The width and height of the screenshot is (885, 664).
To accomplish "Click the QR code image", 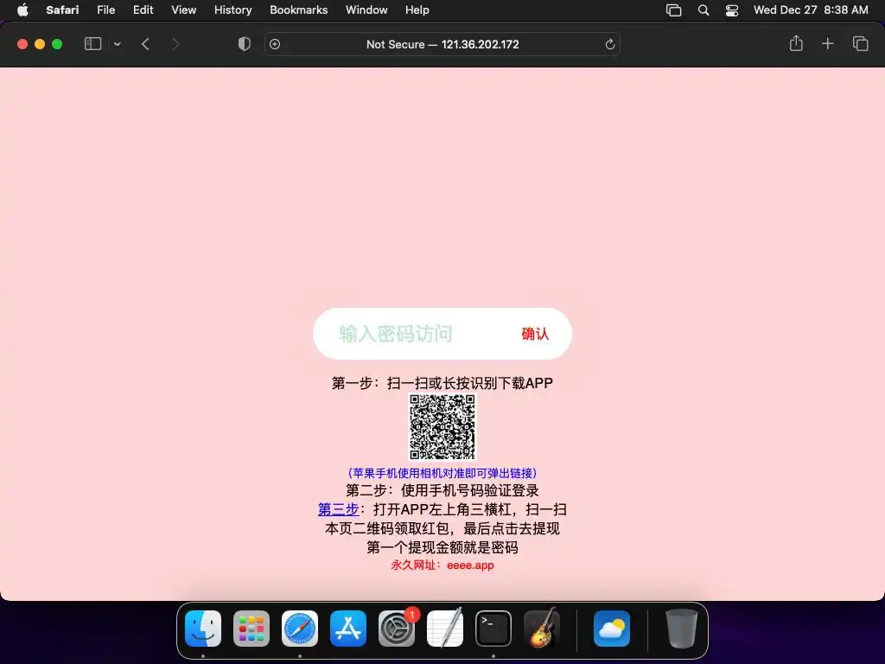I will [x=442, y=427].
